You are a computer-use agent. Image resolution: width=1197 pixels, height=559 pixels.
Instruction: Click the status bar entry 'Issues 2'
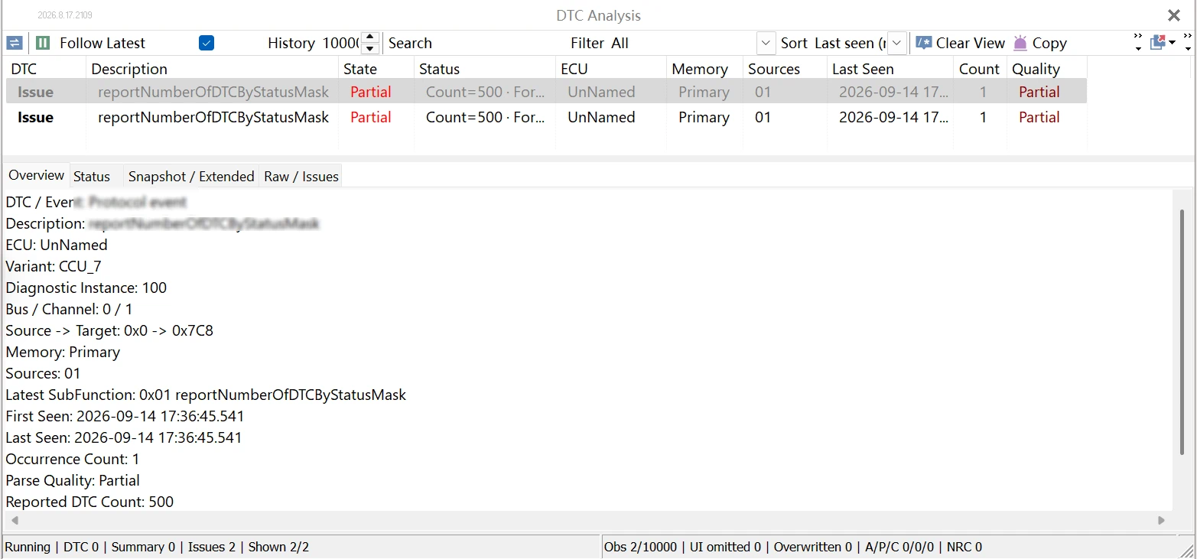pos(212,547)
